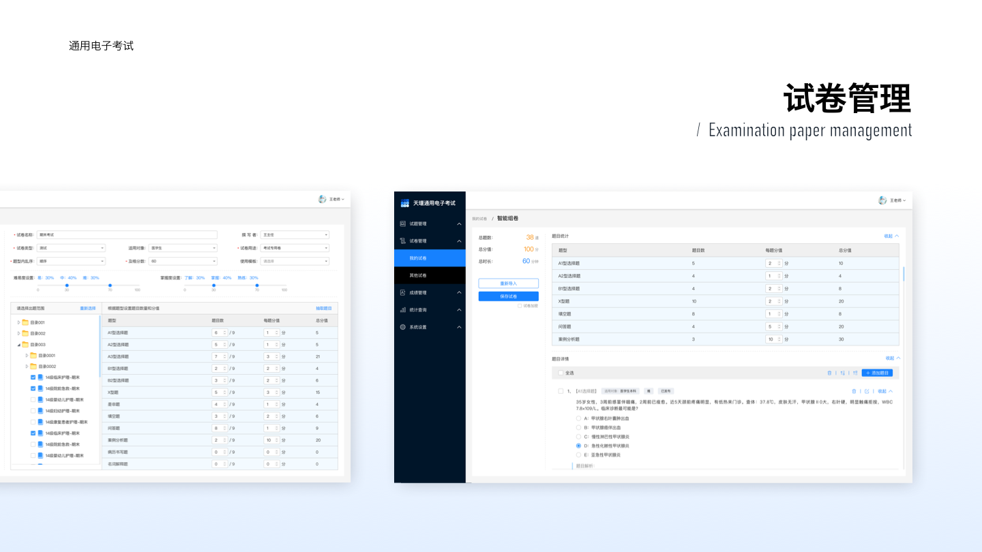Open the 试卷类型 dropdown
Screen dimensions: 982x552
click(x=71, y=248)
